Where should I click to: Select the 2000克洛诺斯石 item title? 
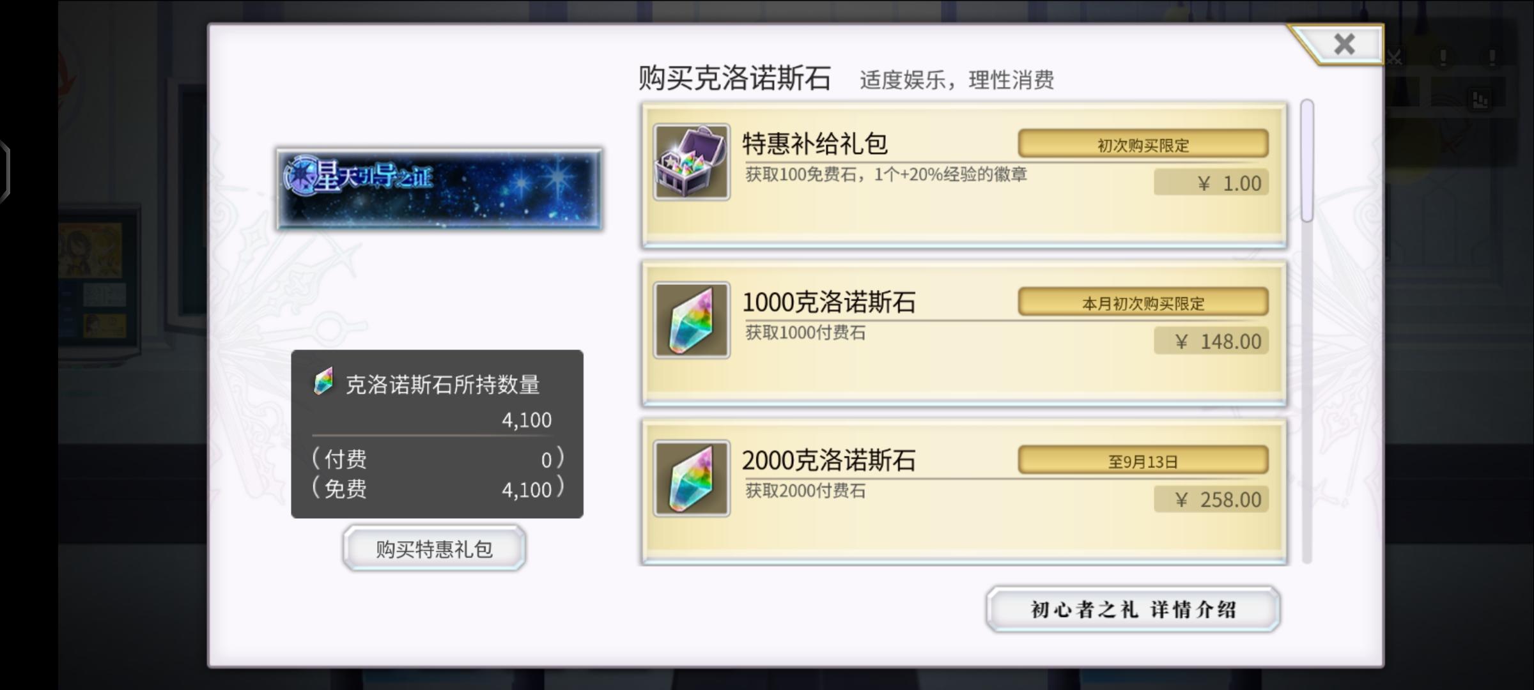(x=829, y=460)
